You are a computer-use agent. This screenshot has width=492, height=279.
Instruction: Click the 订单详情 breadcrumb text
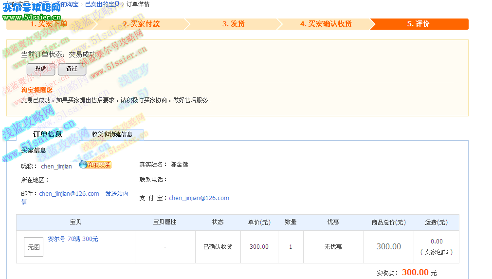[x=138, y=4]
